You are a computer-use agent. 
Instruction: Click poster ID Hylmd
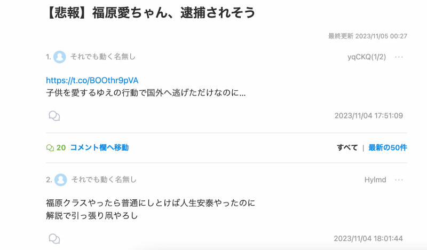[x=375, y=180]
